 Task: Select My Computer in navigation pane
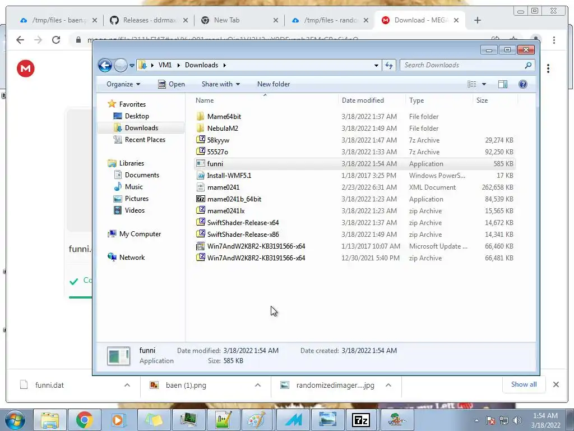click(135, 234)
